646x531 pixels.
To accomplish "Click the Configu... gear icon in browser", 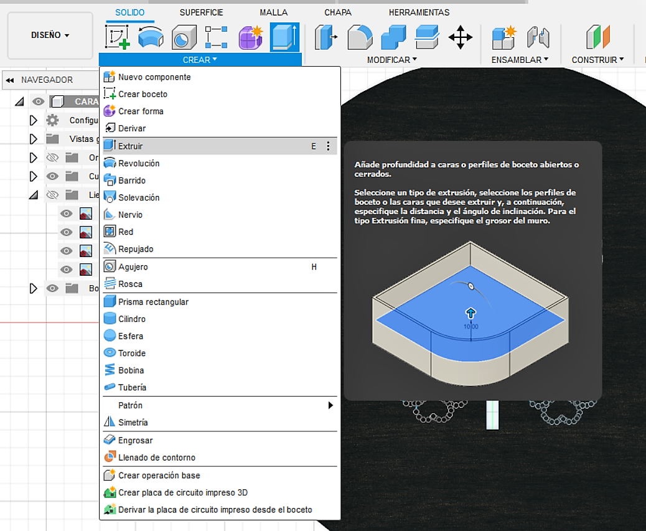I will coord(52,120).
